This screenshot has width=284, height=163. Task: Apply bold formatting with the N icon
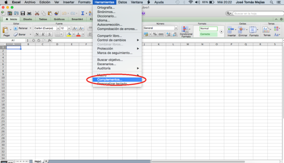tap(37, 34)
